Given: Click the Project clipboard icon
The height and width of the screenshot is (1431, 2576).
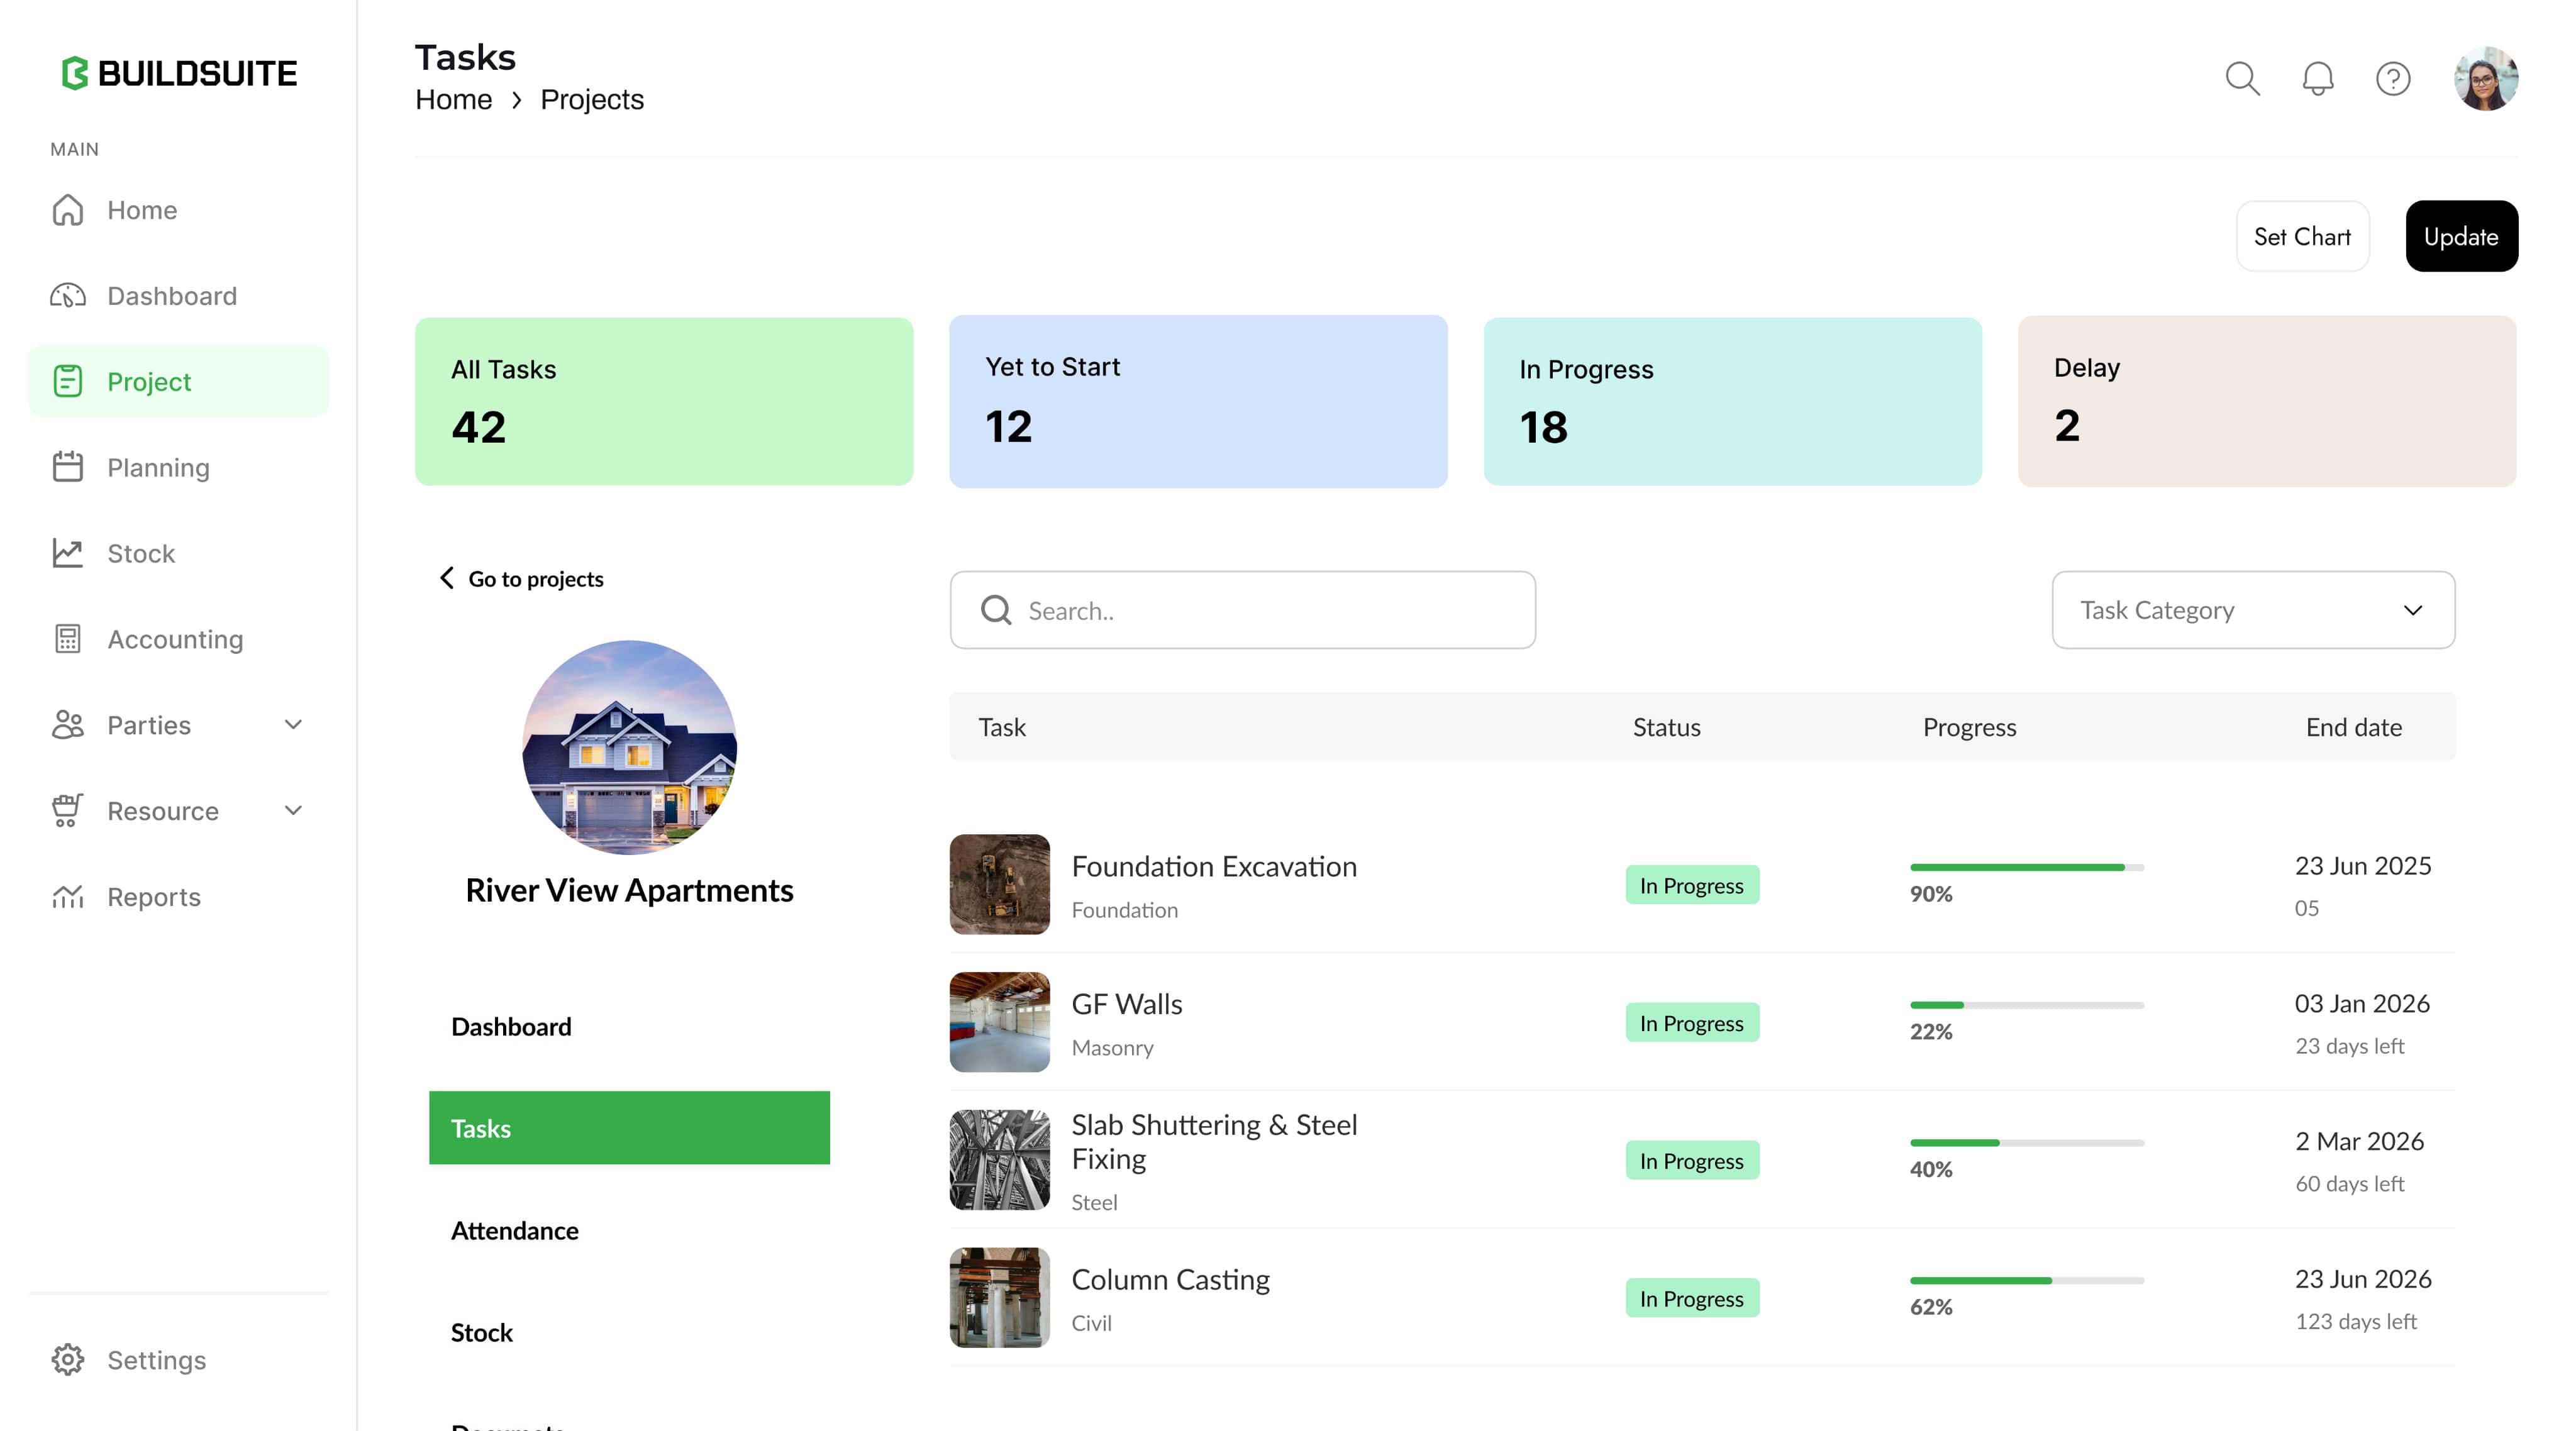Looking at the screenshot, I should (68, 381).
